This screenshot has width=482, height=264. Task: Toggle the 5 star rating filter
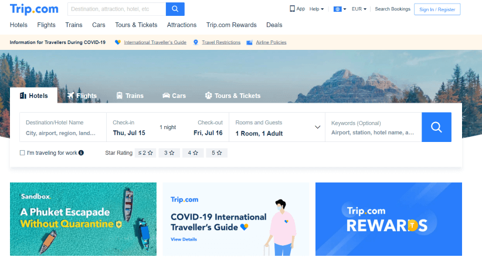(216, 153)
